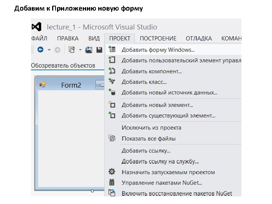Screen dimensions: 272x204
Task: Click the greyed Navigate Forward arrow icon
Action: tap(57, 50)
